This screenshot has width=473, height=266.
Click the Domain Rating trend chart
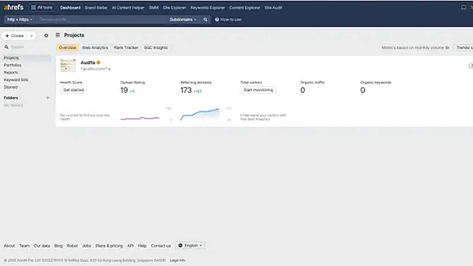tap(140, 118)
